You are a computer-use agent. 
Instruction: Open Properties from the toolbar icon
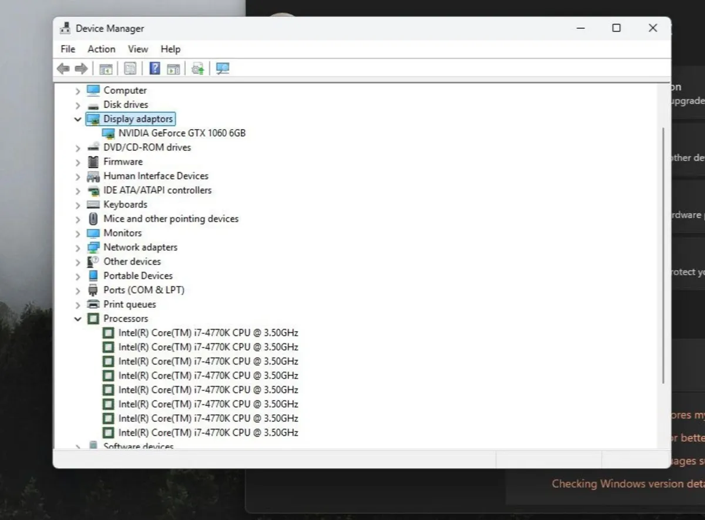130,69
